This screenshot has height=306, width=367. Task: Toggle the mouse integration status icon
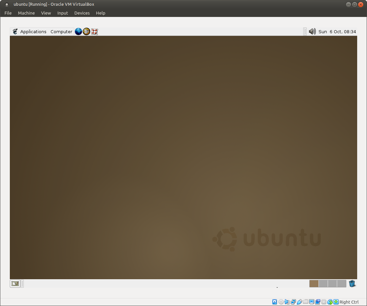330,302
